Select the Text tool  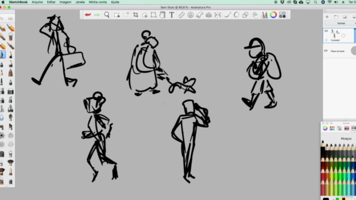pyautogui.click(x=172, y=15)
